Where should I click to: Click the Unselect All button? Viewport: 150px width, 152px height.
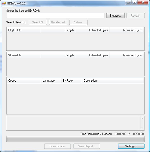(x=58, y=22)
